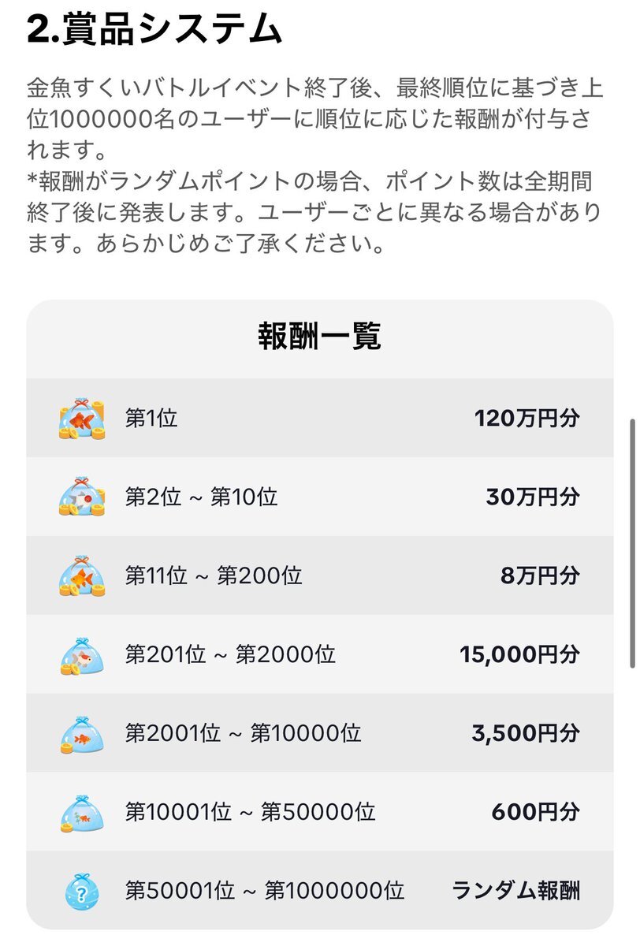The width and height of the screenshot is (640, 946).
Task: Tap the 201st–2000th place goldfish bag icon
Action: pos(81,655)
